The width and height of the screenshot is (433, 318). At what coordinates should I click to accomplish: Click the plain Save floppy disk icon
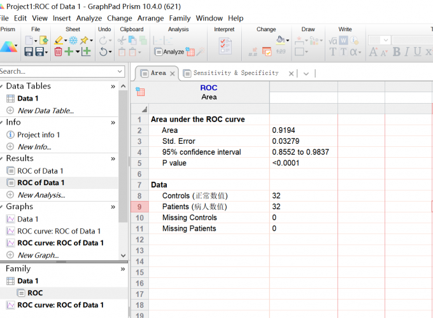(29, 52)
